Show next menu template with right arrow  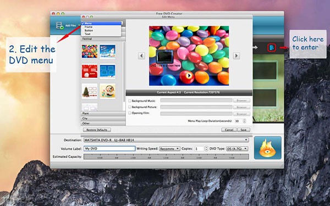pos(237,55)
